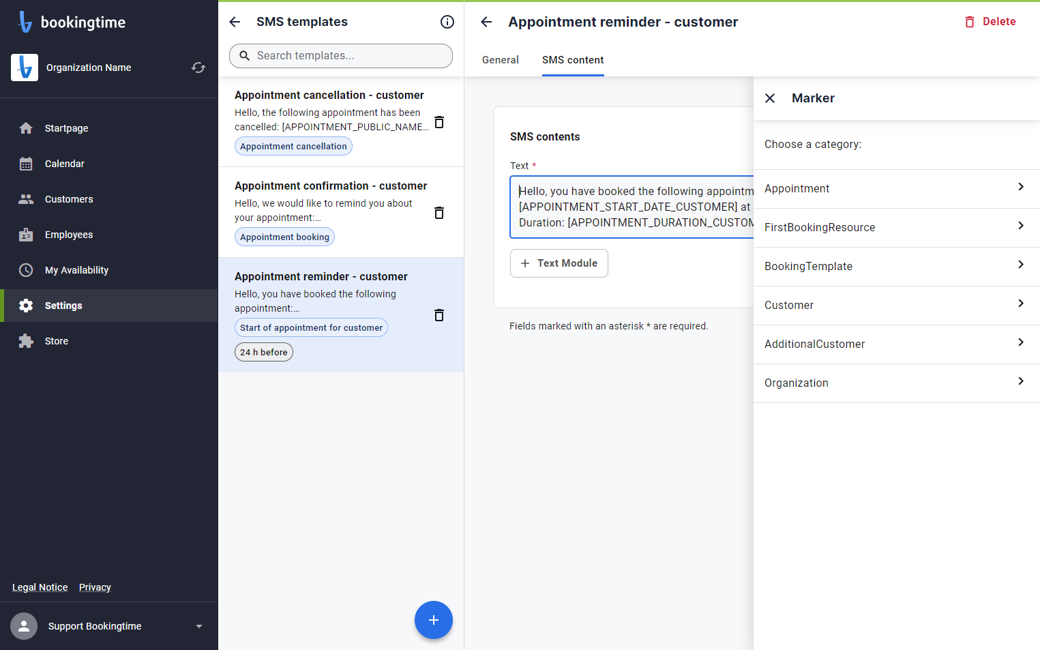Viewport: 1040px width, 650px height.
Task: Open the Calendar menu item
Action: pyautogui.click(x=109, y=164)
